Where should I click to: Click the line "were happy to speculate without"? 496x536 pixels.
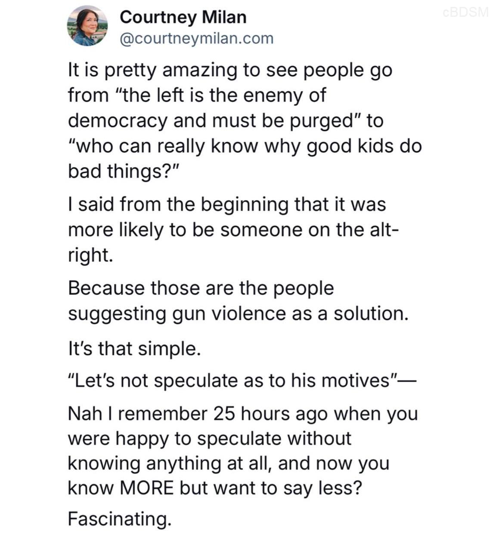click(210, 439)
